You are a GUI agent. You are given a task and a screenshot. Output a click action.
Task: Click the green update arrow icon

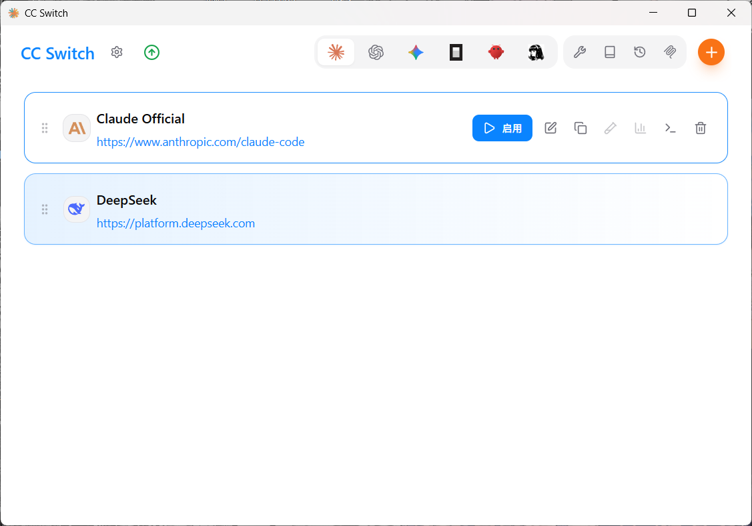point(151,52)
